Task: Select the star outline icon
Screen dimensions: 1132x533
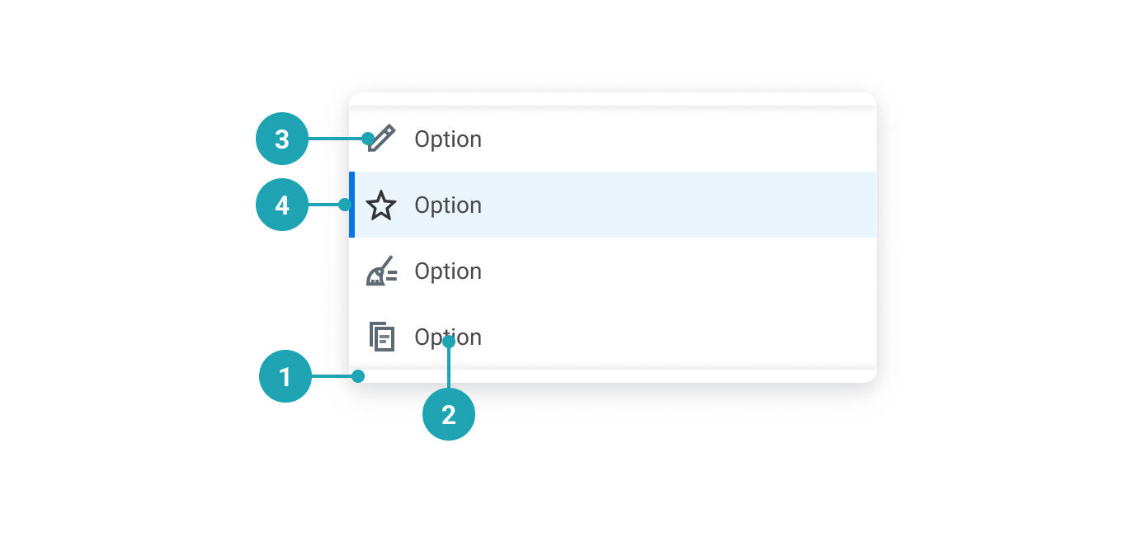Action: click(x=381, y=205)
